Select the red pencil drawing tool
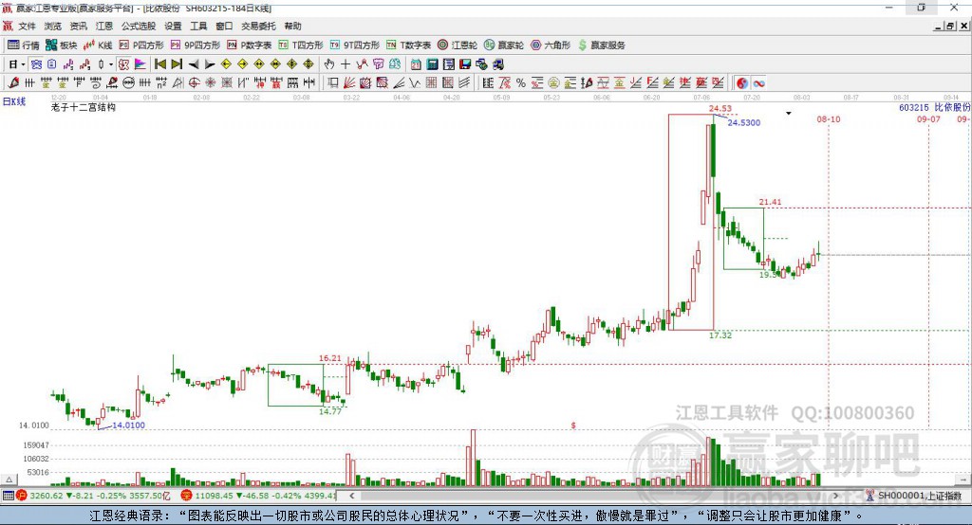This screenshot has height=525, width=972. coord(13,83)
